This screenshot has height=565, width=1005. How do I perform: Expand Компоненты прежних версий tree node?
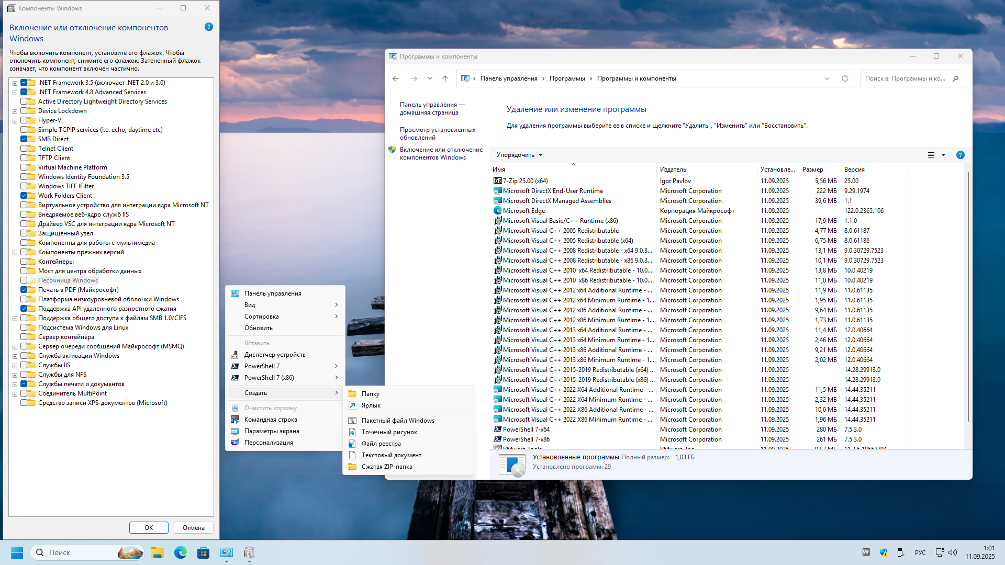(x=15, y=253)
